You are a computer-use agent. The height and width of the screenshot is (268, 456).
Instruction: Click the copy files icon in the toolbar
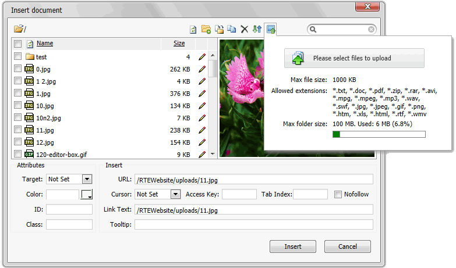pos(231,29)
